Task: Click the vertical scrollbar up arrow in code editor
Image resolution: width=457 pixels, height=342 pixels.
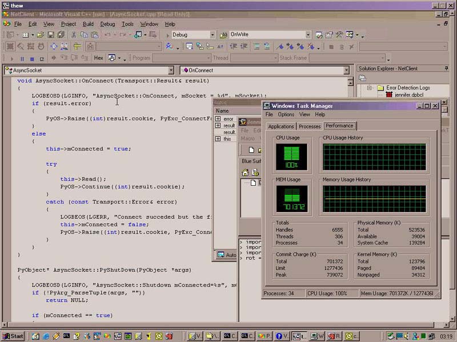Action: tap(350, 83)
